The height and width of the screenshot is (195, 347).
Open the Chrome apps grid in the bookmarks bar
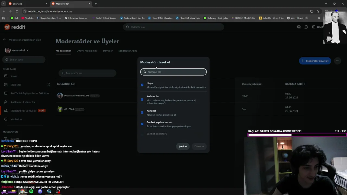4,18
